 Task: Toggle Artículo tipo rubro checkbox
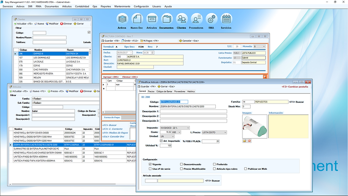point(214,169)
